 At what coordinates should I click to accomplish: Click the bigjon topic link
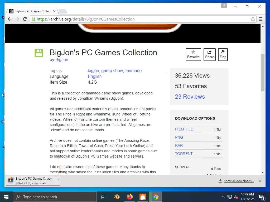click(x=94, y=70)
